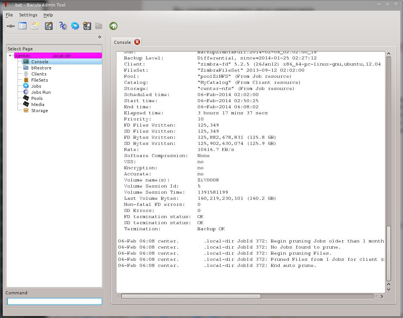Click the far-left horizontal scroll arrow
This screenshot has width=403, height=318.
(118, 297)
